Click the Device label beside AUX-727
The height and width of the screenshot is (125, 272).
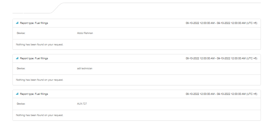click(x=21, y=104)
